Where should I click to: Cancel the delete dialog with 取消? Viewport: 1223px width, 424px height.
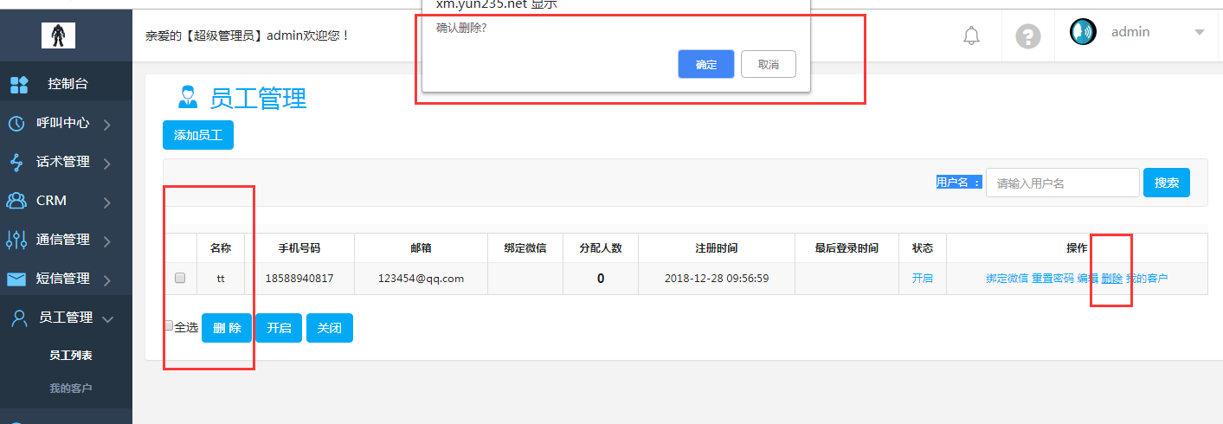coord(768,64)
